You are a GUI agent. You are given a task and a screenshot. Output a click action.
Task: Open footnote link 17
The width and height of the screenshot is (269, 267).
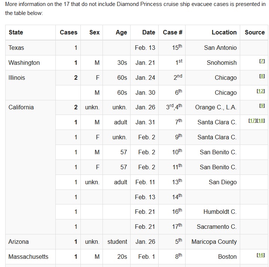tap(253, 121)
